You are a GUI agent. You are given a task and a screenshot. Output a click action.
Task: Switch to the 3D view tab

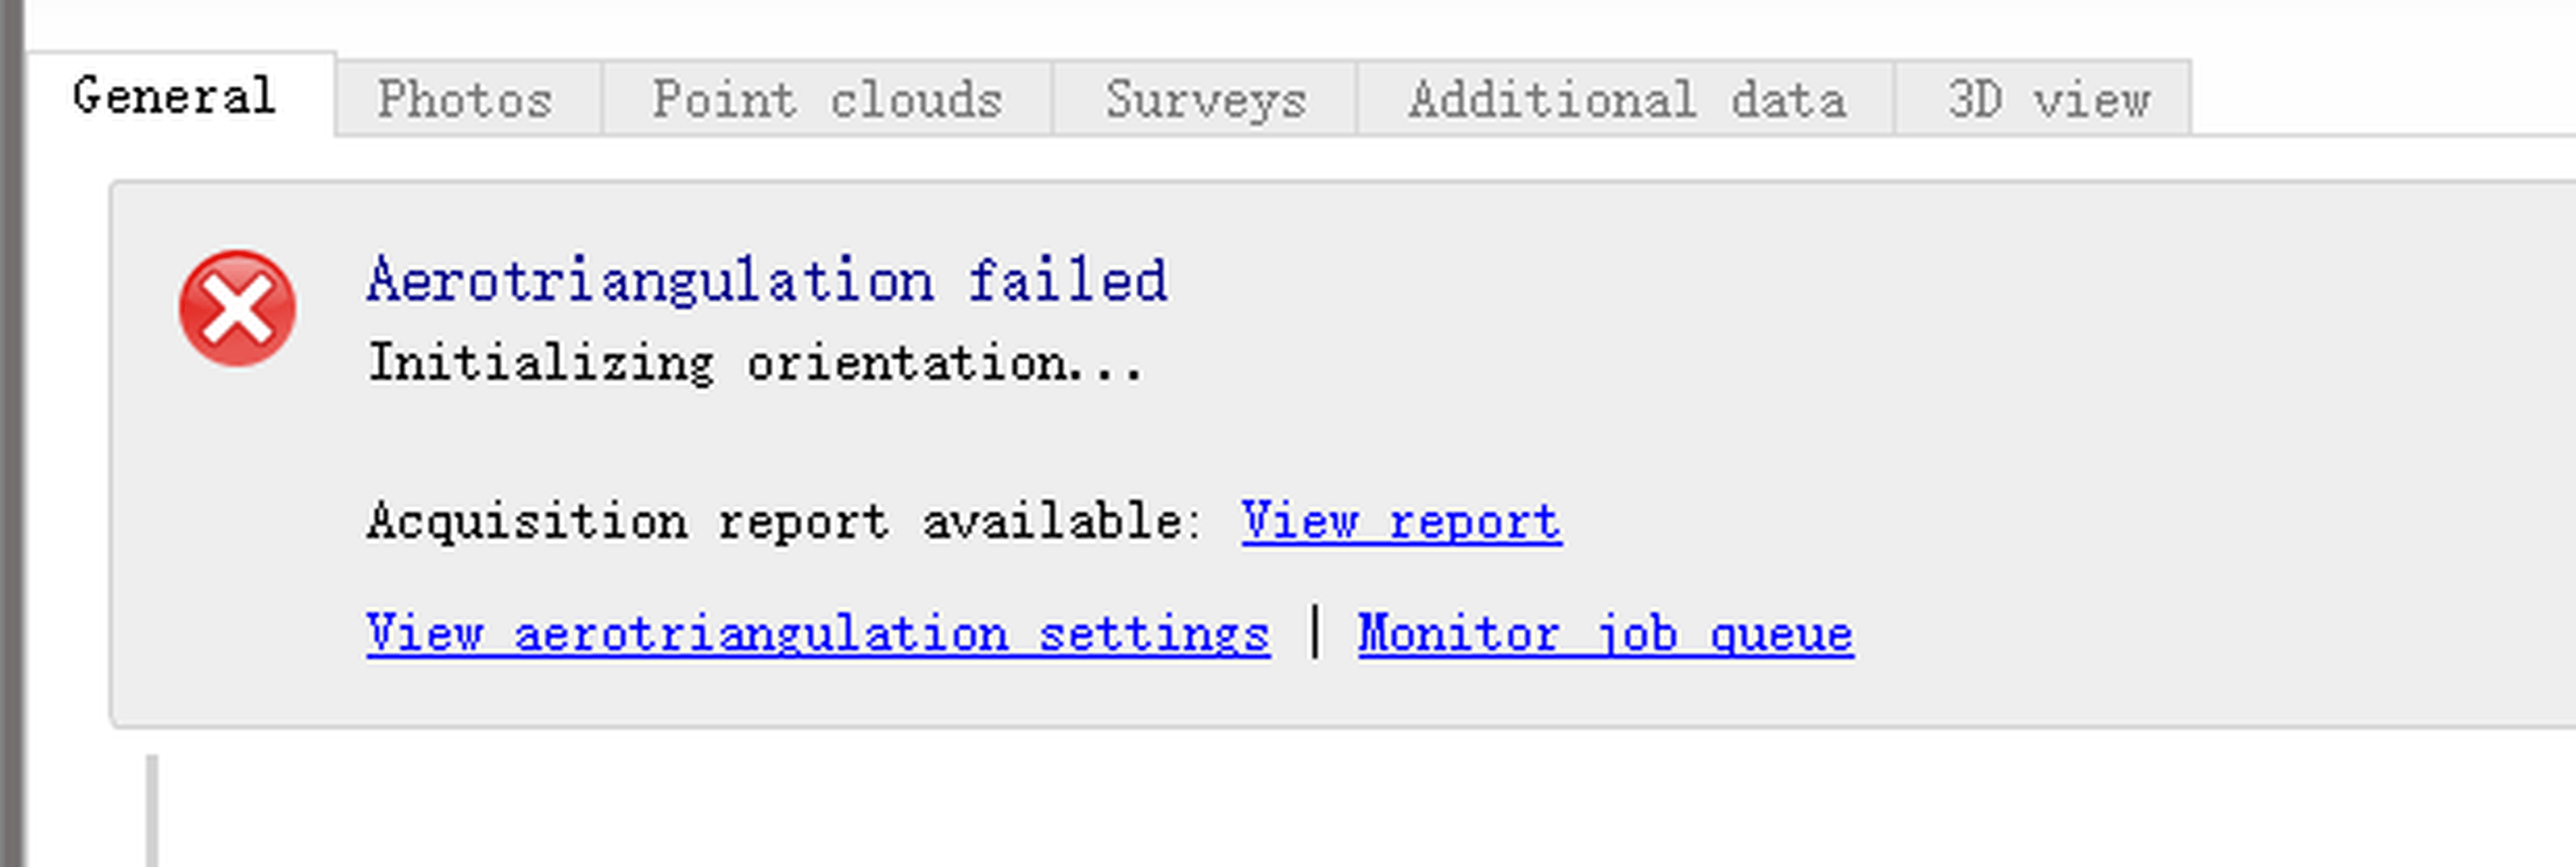[2047, 99]
